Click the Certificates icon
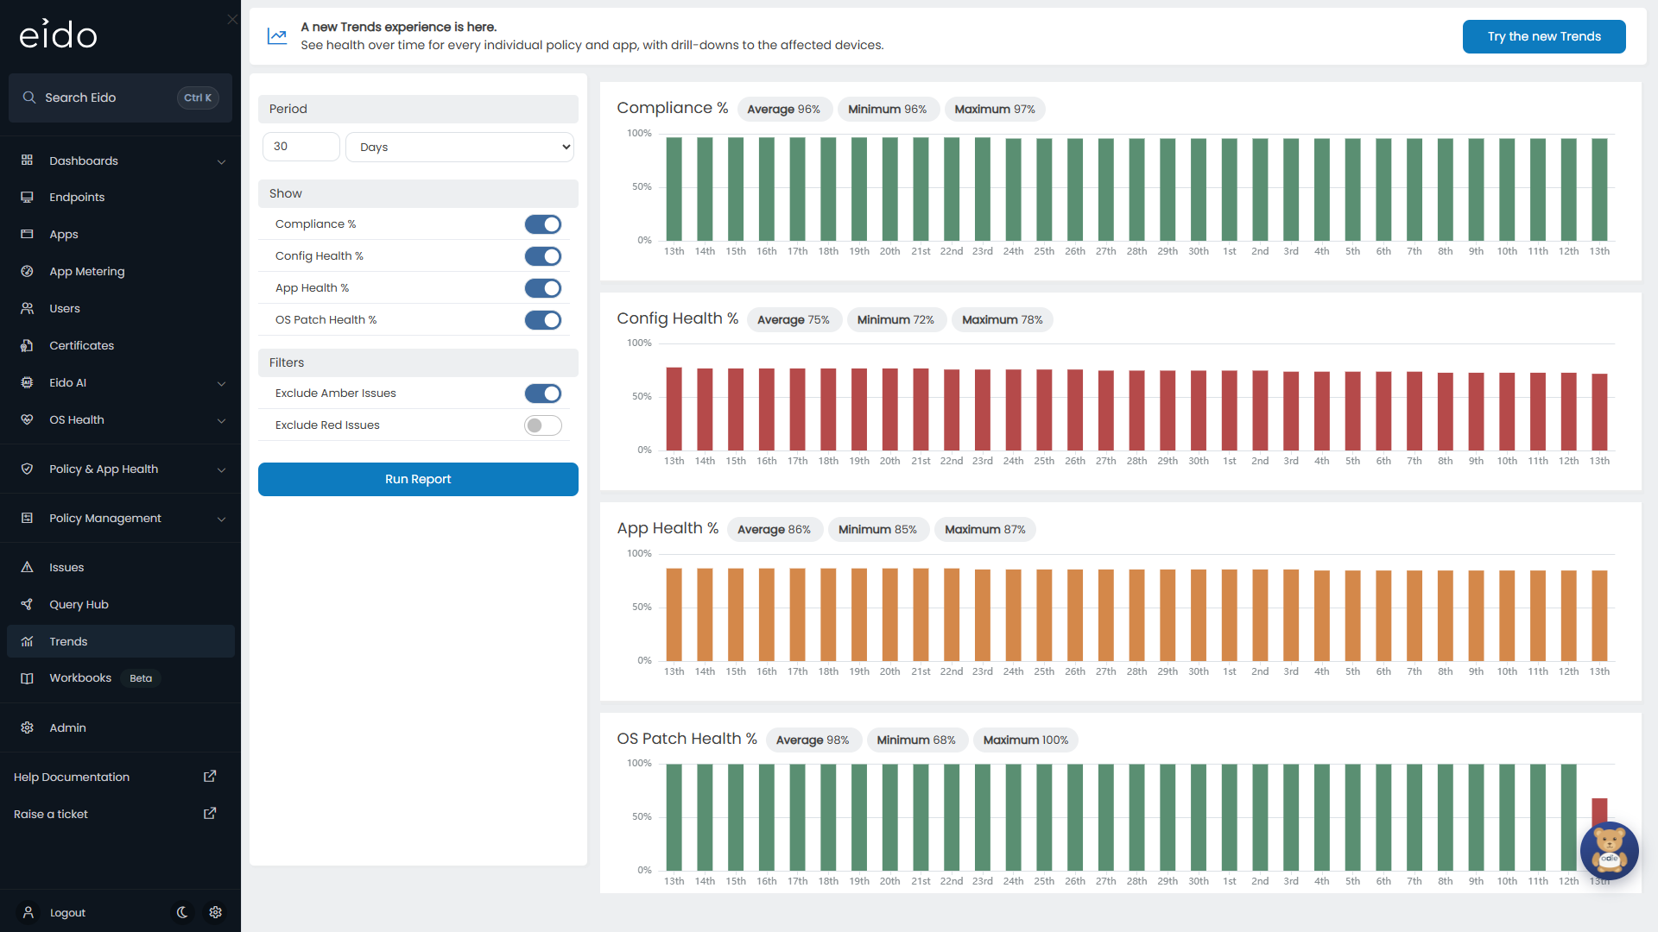 (x=27, y=346)
